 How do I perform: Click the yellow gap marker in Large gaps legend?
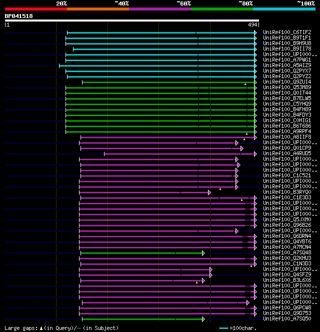click(41, 328)
